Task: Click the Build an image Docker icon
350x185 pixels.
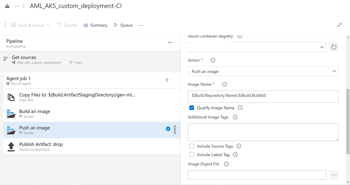Action: (11, 114)
